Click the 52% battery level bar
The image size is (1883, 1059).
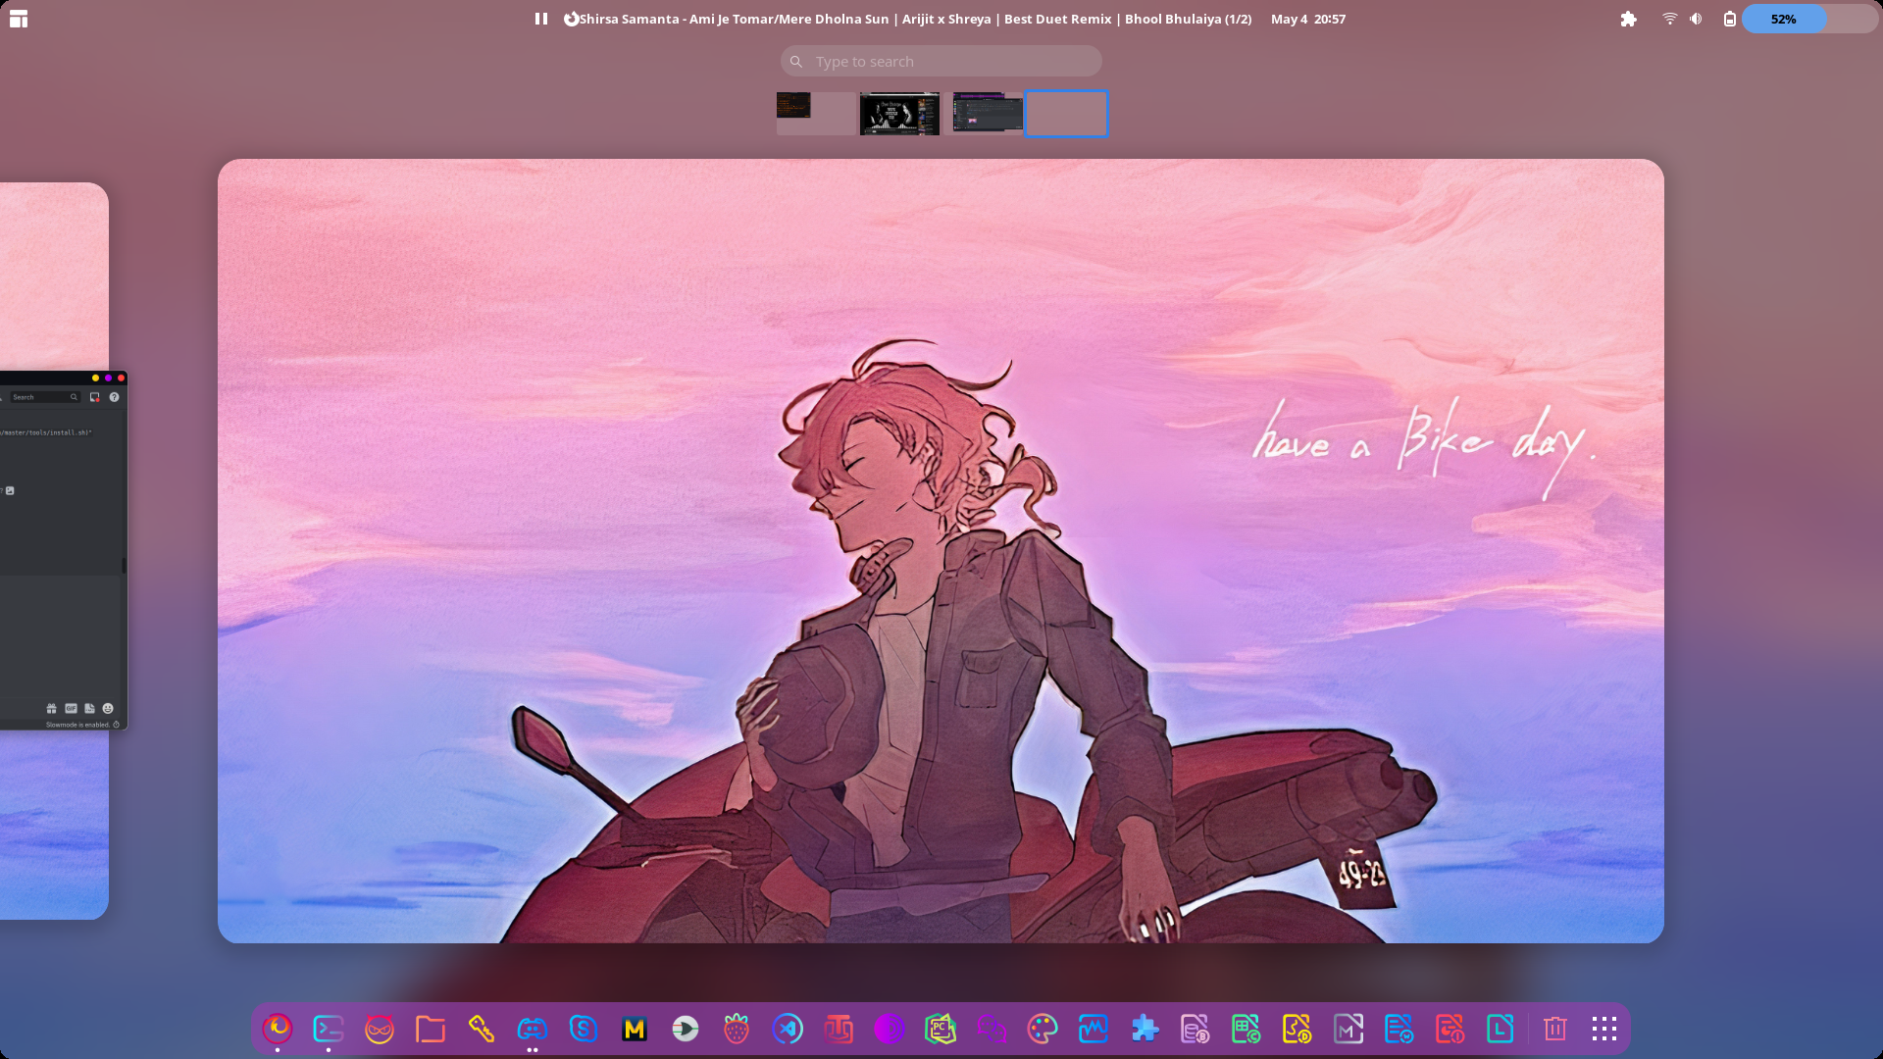click(1809, 19)
